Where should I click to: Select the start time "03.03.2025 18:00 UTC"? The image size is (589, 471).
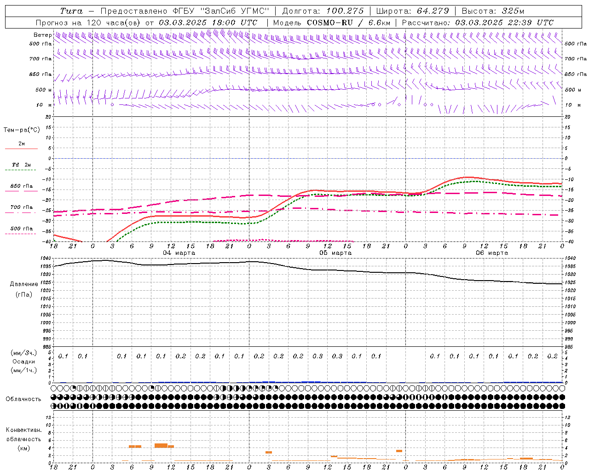208,23
